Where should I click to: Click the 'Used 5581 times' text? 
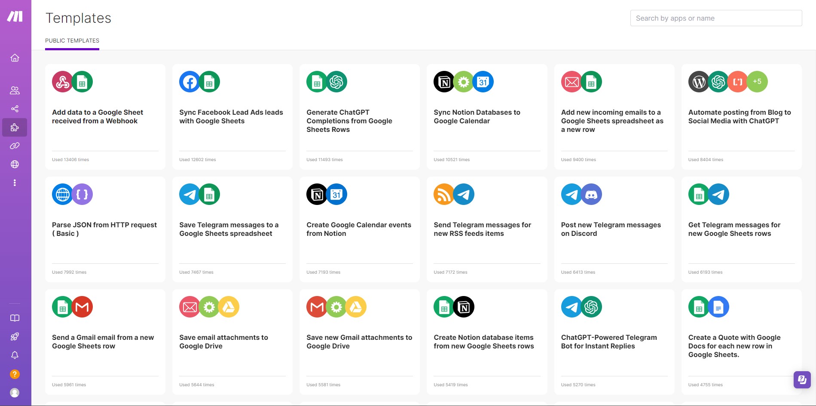coord(324,385)
